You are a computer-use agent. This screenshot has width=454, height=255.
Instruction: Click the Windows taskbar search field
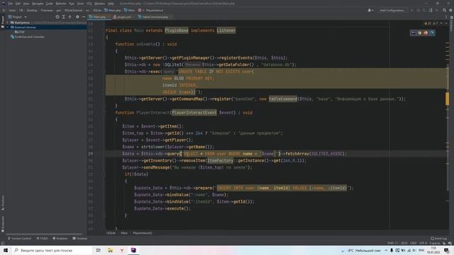click(52, 250)
